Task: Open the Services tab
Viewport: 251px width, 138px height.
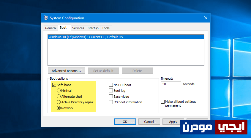Action: click(78, 28)
